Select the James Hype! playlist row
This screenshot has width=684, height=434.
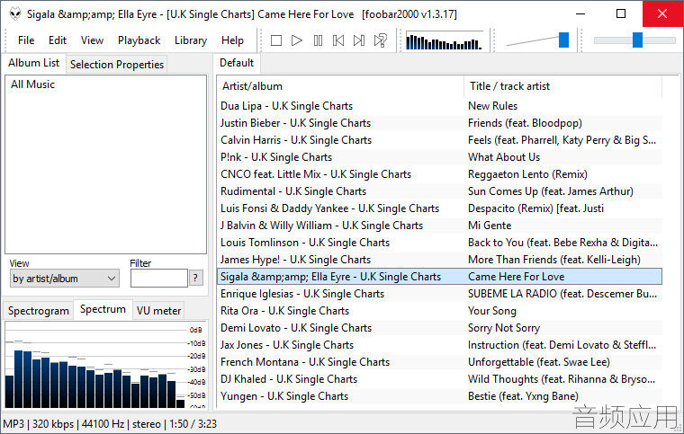point(440,260)
